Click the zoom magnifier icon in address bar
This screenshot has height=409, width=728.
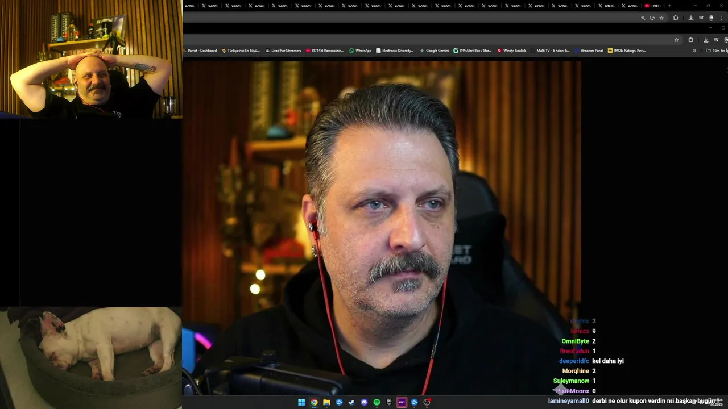pyautogui.click(x=643, y=18)
